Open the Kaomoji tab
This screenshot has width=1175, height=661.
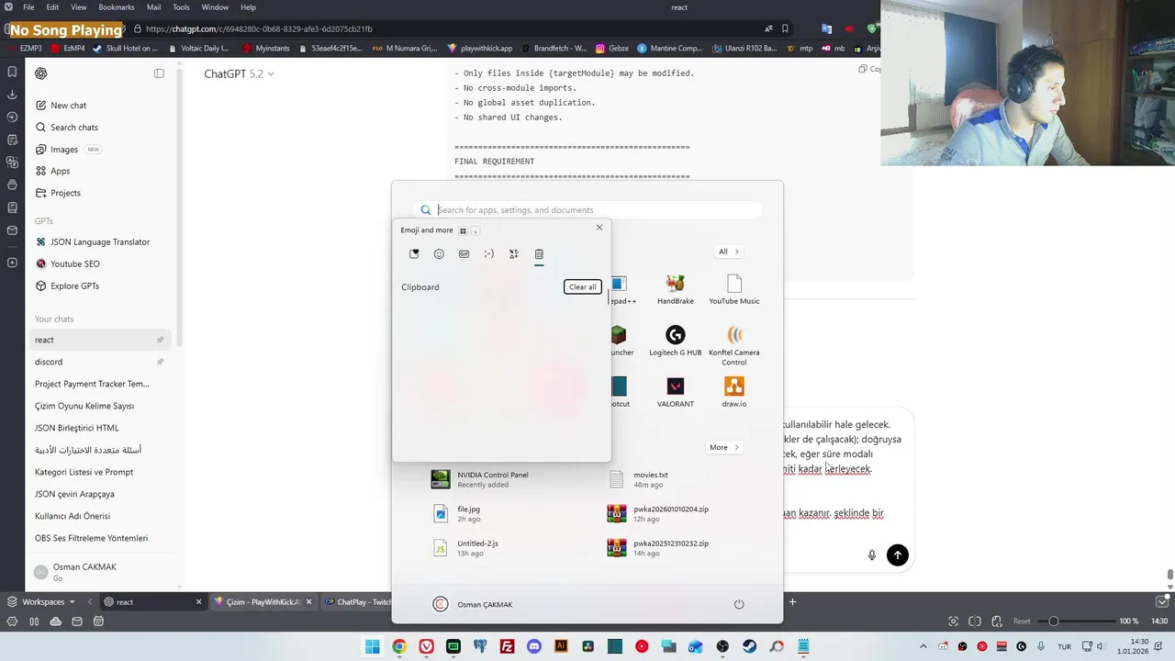point(488,254)
